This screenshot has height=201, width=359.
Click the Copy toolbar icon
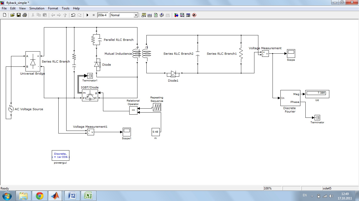(x=39, y=15)
